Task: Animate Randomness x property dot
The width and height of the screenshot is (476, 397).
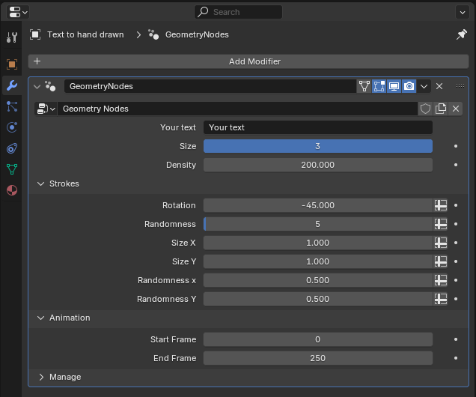Action: tap(456, 280)
